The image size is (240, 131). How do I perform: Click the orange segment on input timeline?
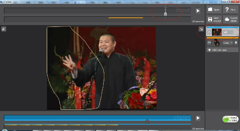coord(126,18)
